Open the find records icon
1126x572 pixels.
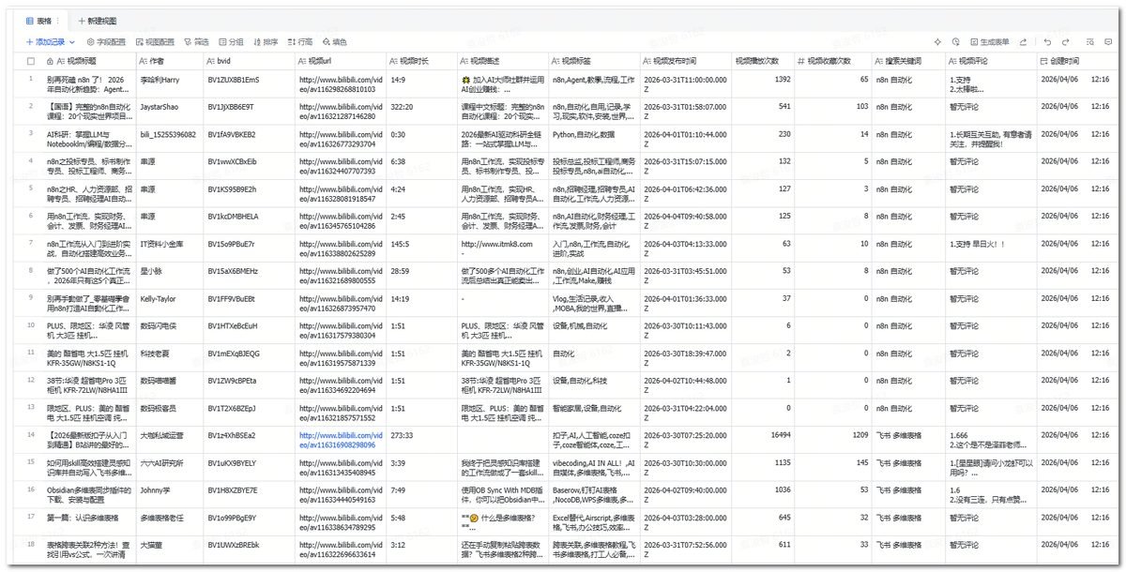click(x=1090, y=42)
